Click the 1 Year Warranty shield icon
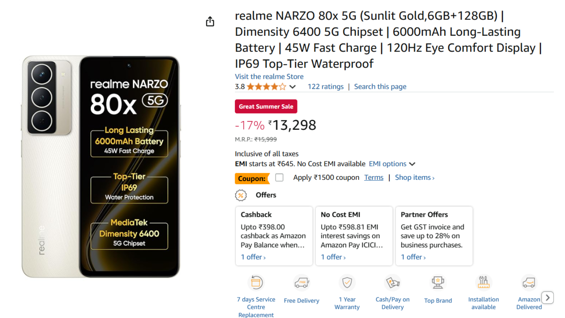565x318 pixels. tap(347, 282)
